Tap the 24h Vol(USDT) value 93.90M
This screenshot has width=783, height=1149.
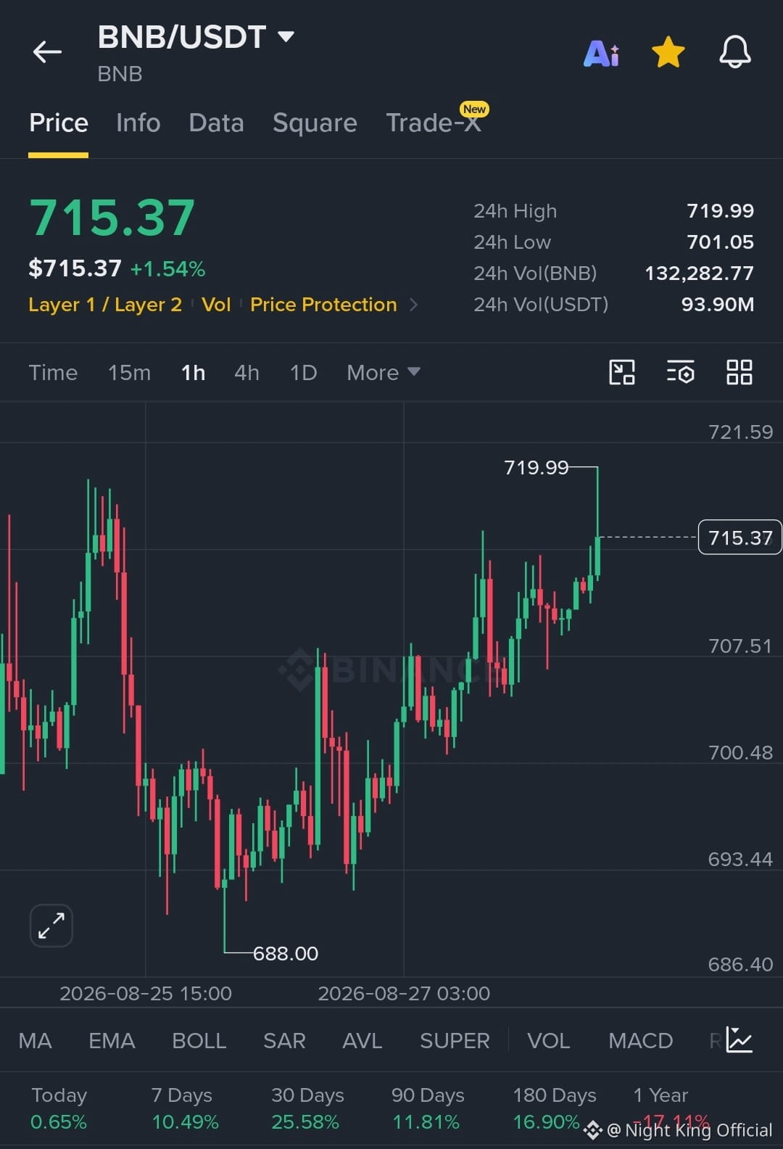[x=717, y=305]
